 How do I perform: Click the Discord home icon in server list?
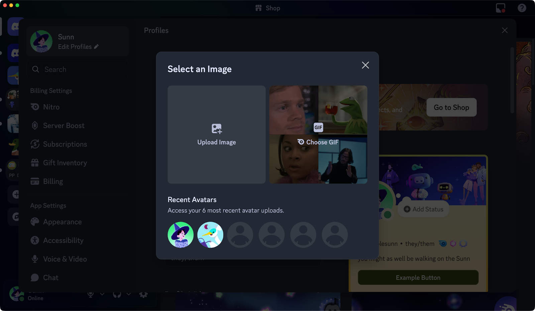[16, 26]
